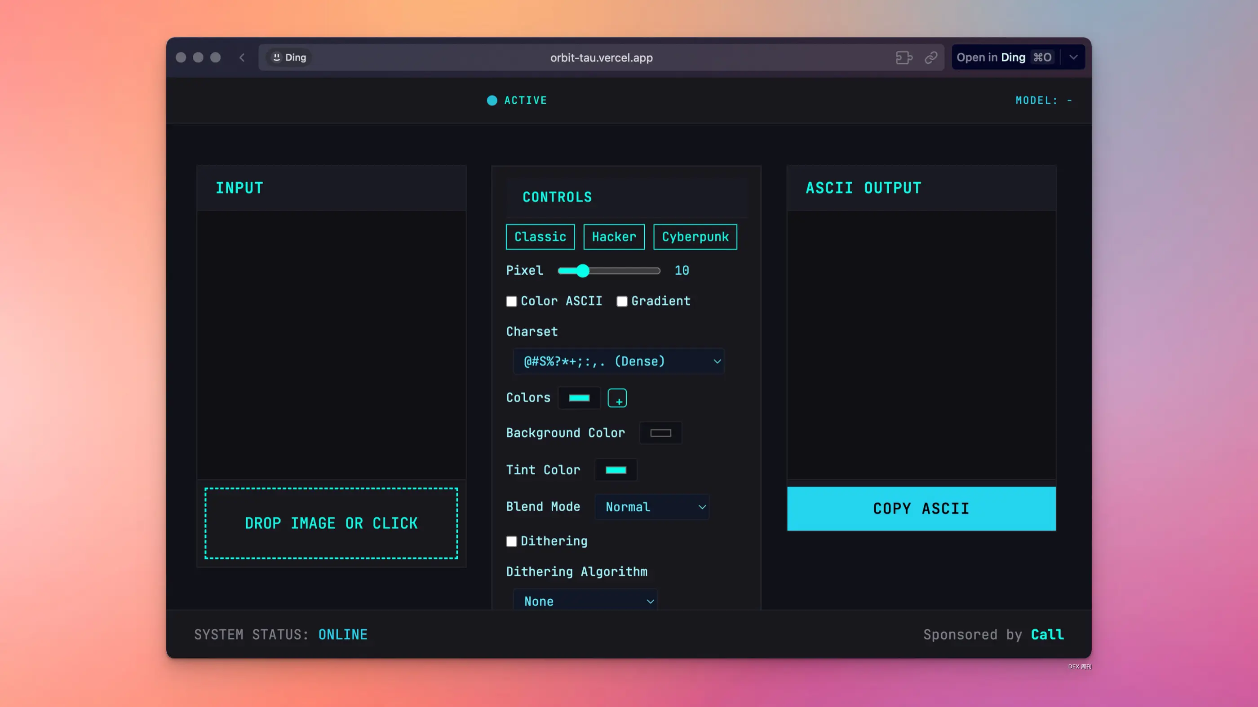Click the back arrow in browser bar

(x=242, y=57)
